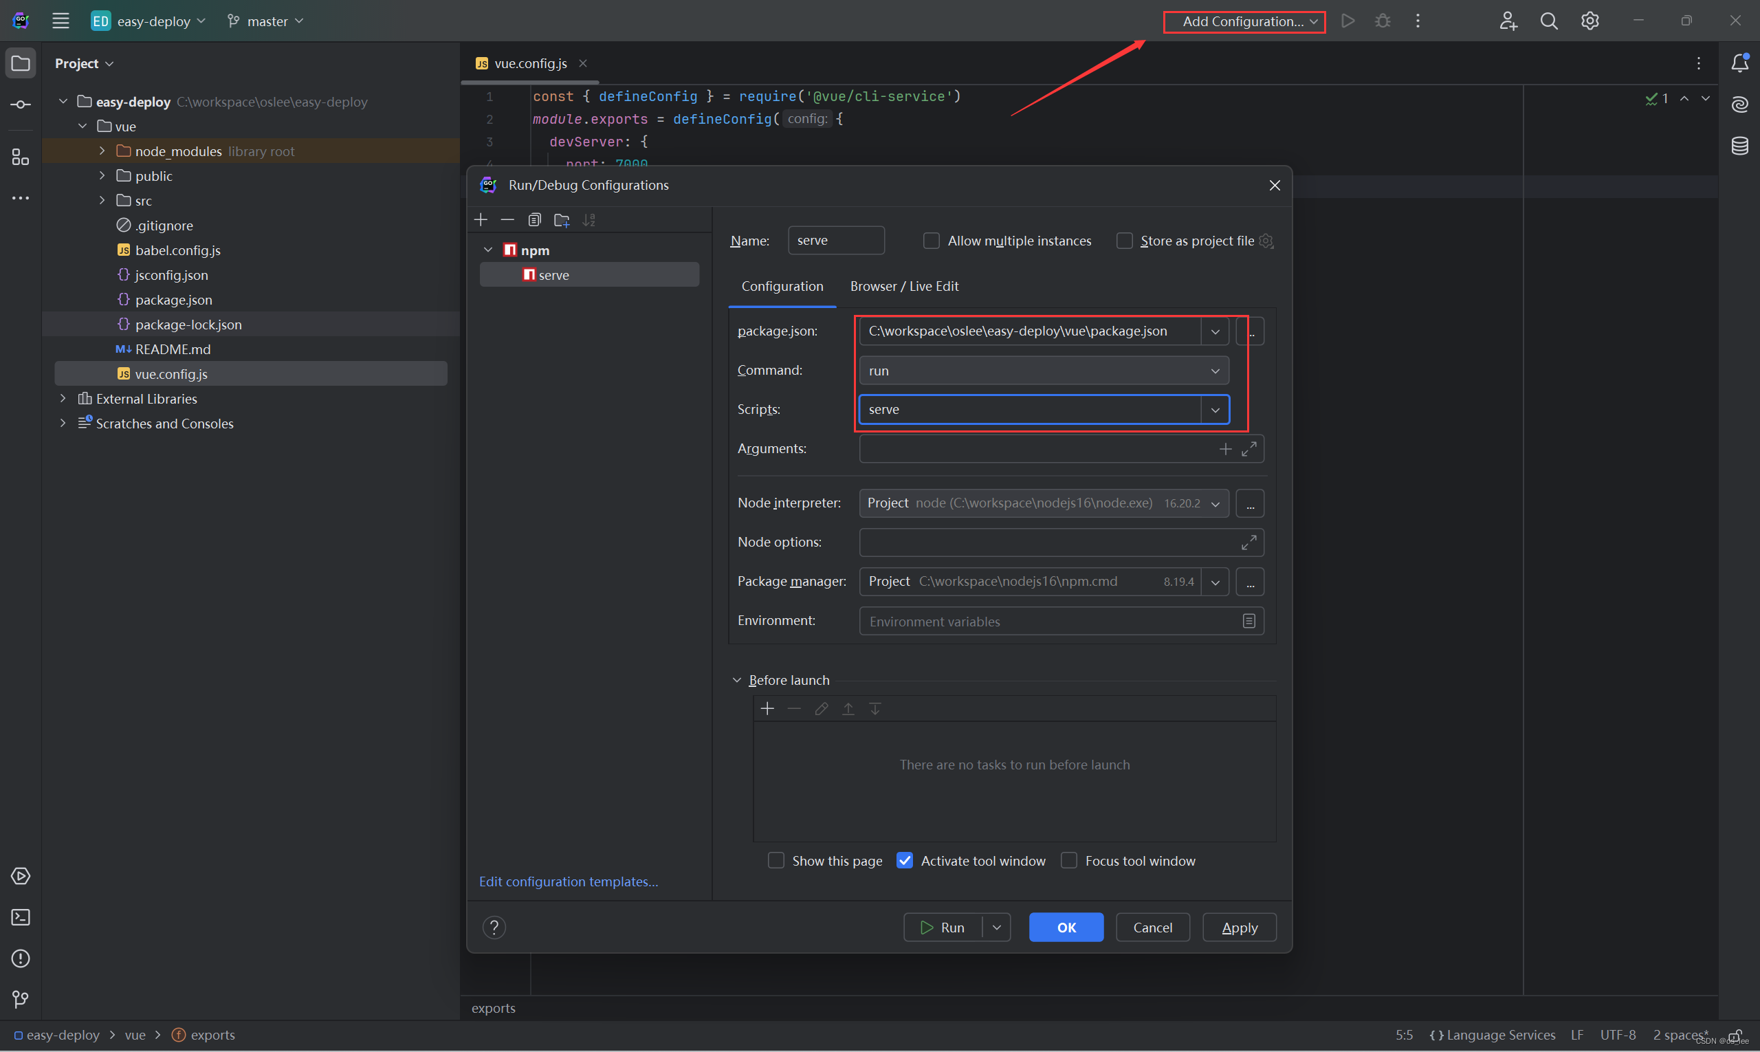
Task: Click the move configuration up arrow icon
Action: pos(848,709)
